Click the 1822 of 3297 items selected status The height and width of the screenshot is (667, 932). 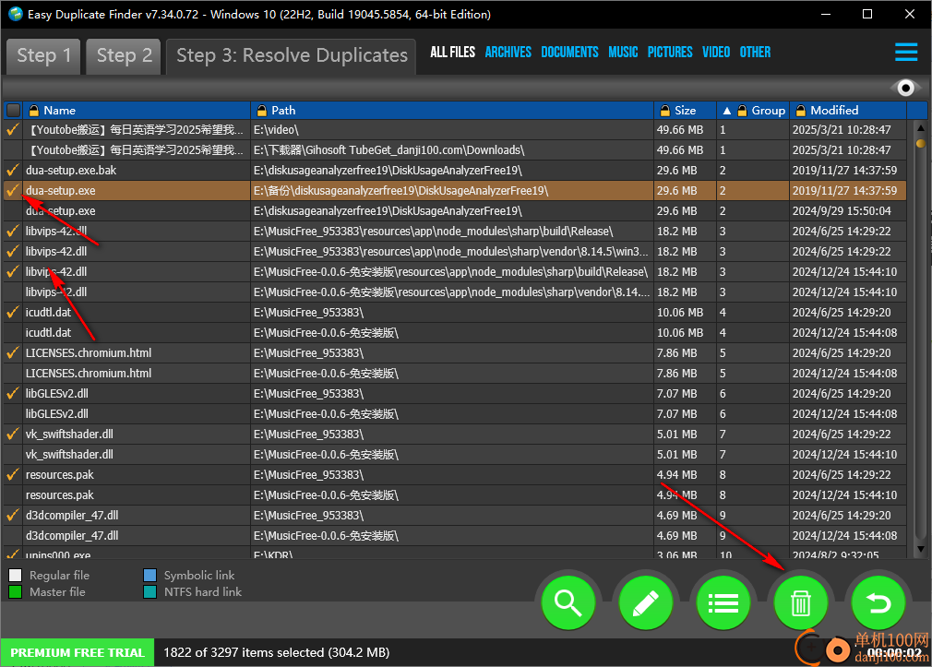coord(277,653)
